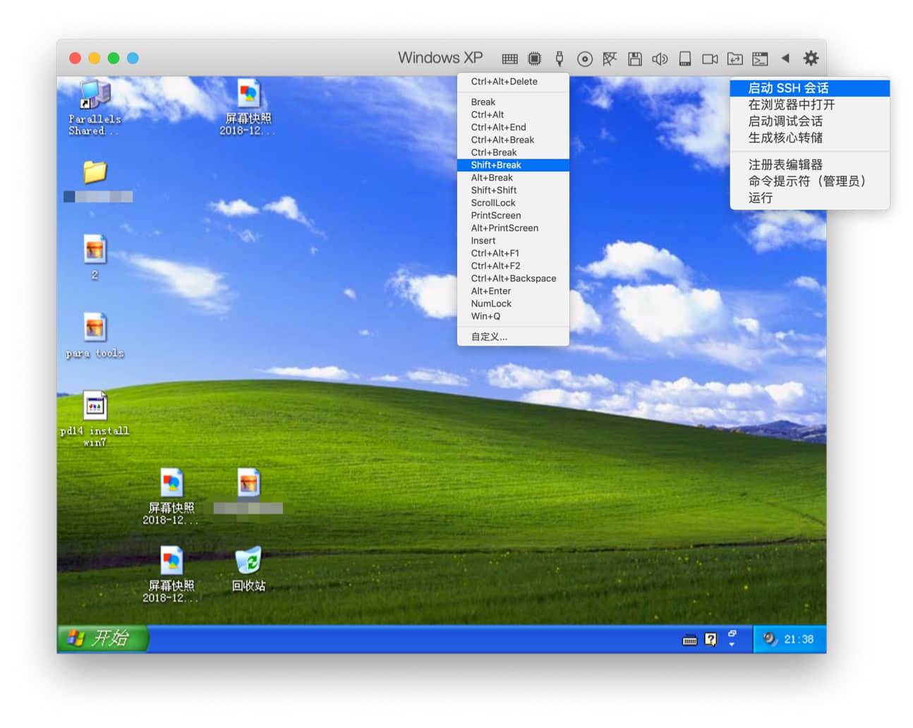Click the video camera icon
Screen dimensions: 913x728
pyautogui.click(x=710, y=59)
